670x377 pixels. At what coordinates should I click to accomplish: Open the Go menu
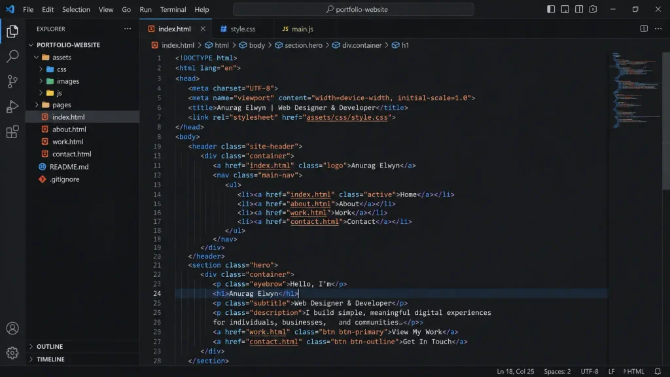(126, 9)
